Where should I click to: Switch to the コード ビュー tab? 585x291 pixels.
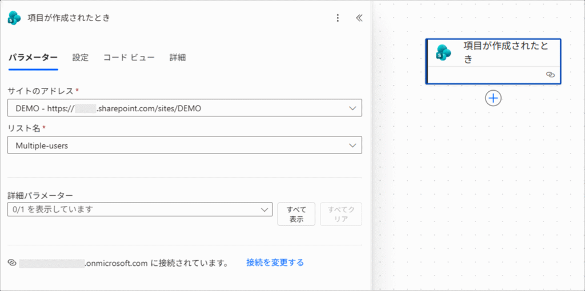pos(129,58)
